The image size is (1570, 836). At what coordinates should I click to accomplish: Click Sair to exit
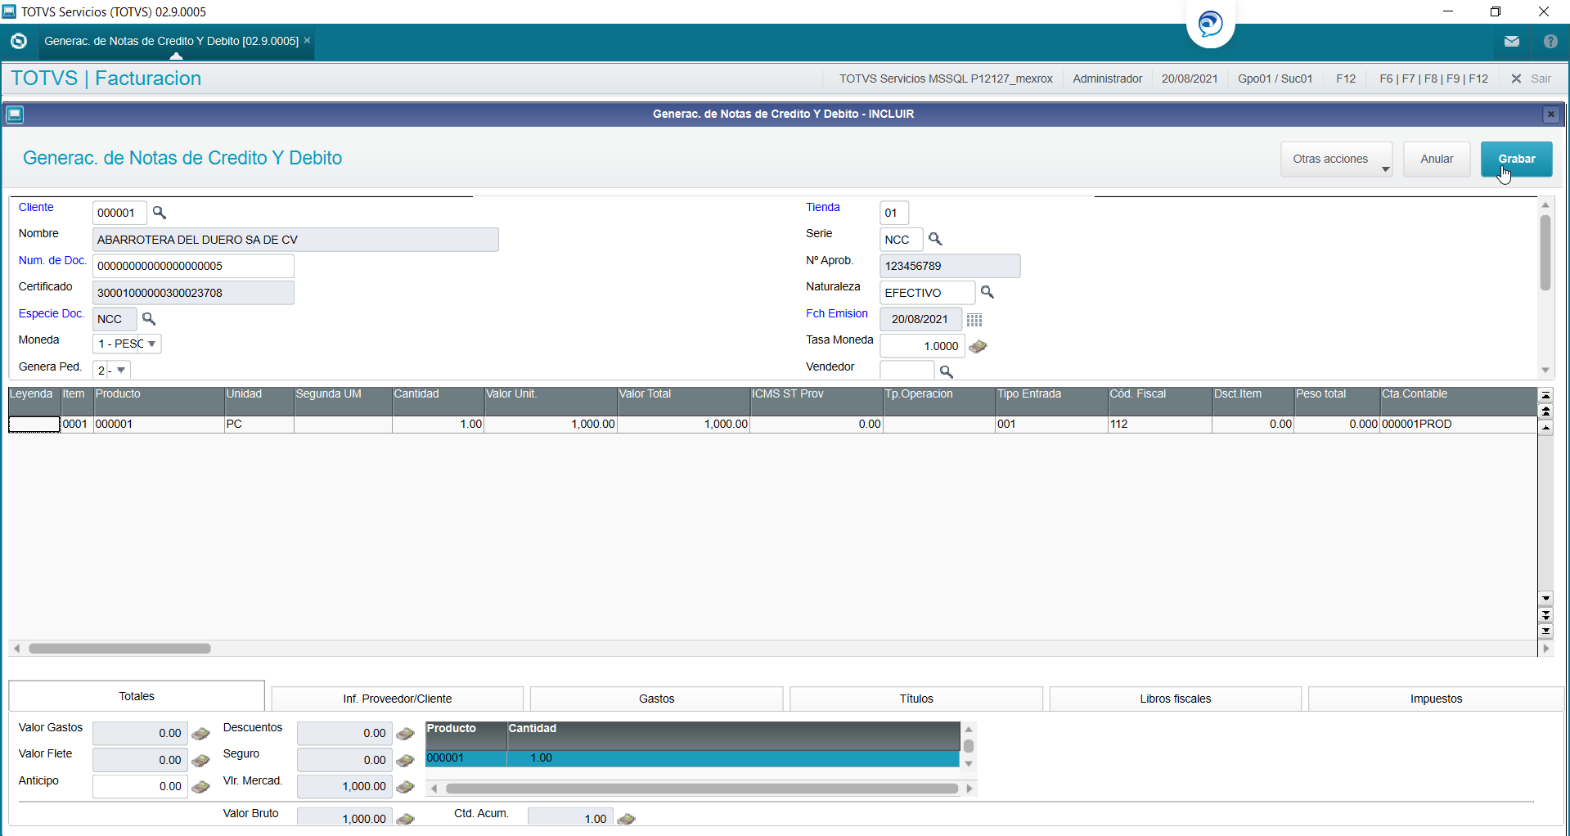point(1532,79)
